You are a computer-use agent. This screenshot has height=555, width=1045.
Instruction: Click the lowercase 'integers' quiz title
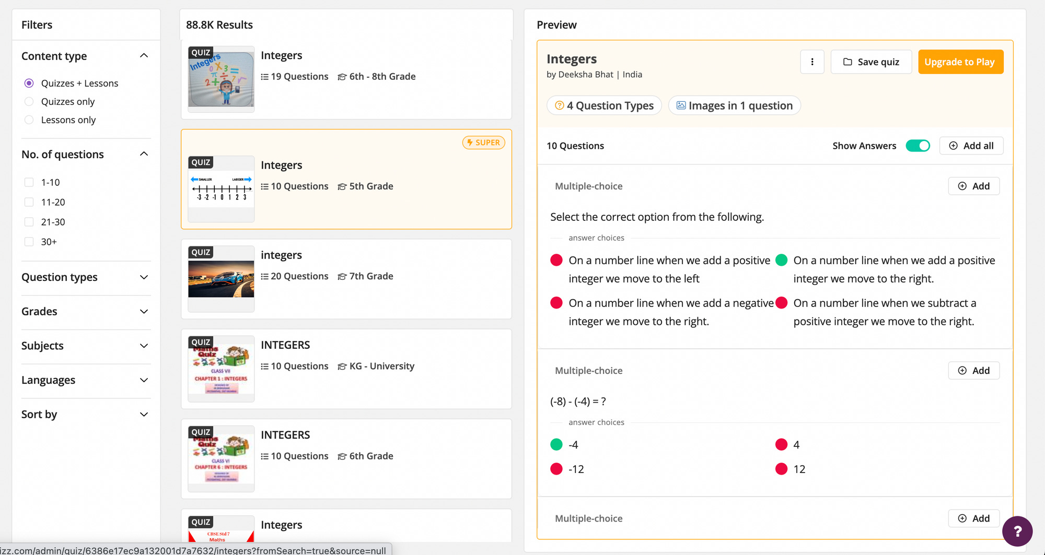click(281, 255)
